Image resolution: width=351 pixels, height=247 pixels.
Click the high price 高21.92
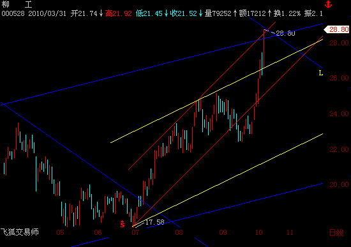pos(119,13)
